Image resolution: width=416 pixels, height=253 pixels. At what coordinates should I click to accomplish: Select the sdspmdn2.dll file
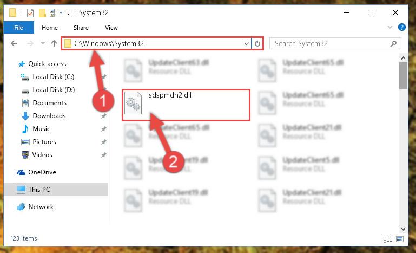[x=186, y=105]
